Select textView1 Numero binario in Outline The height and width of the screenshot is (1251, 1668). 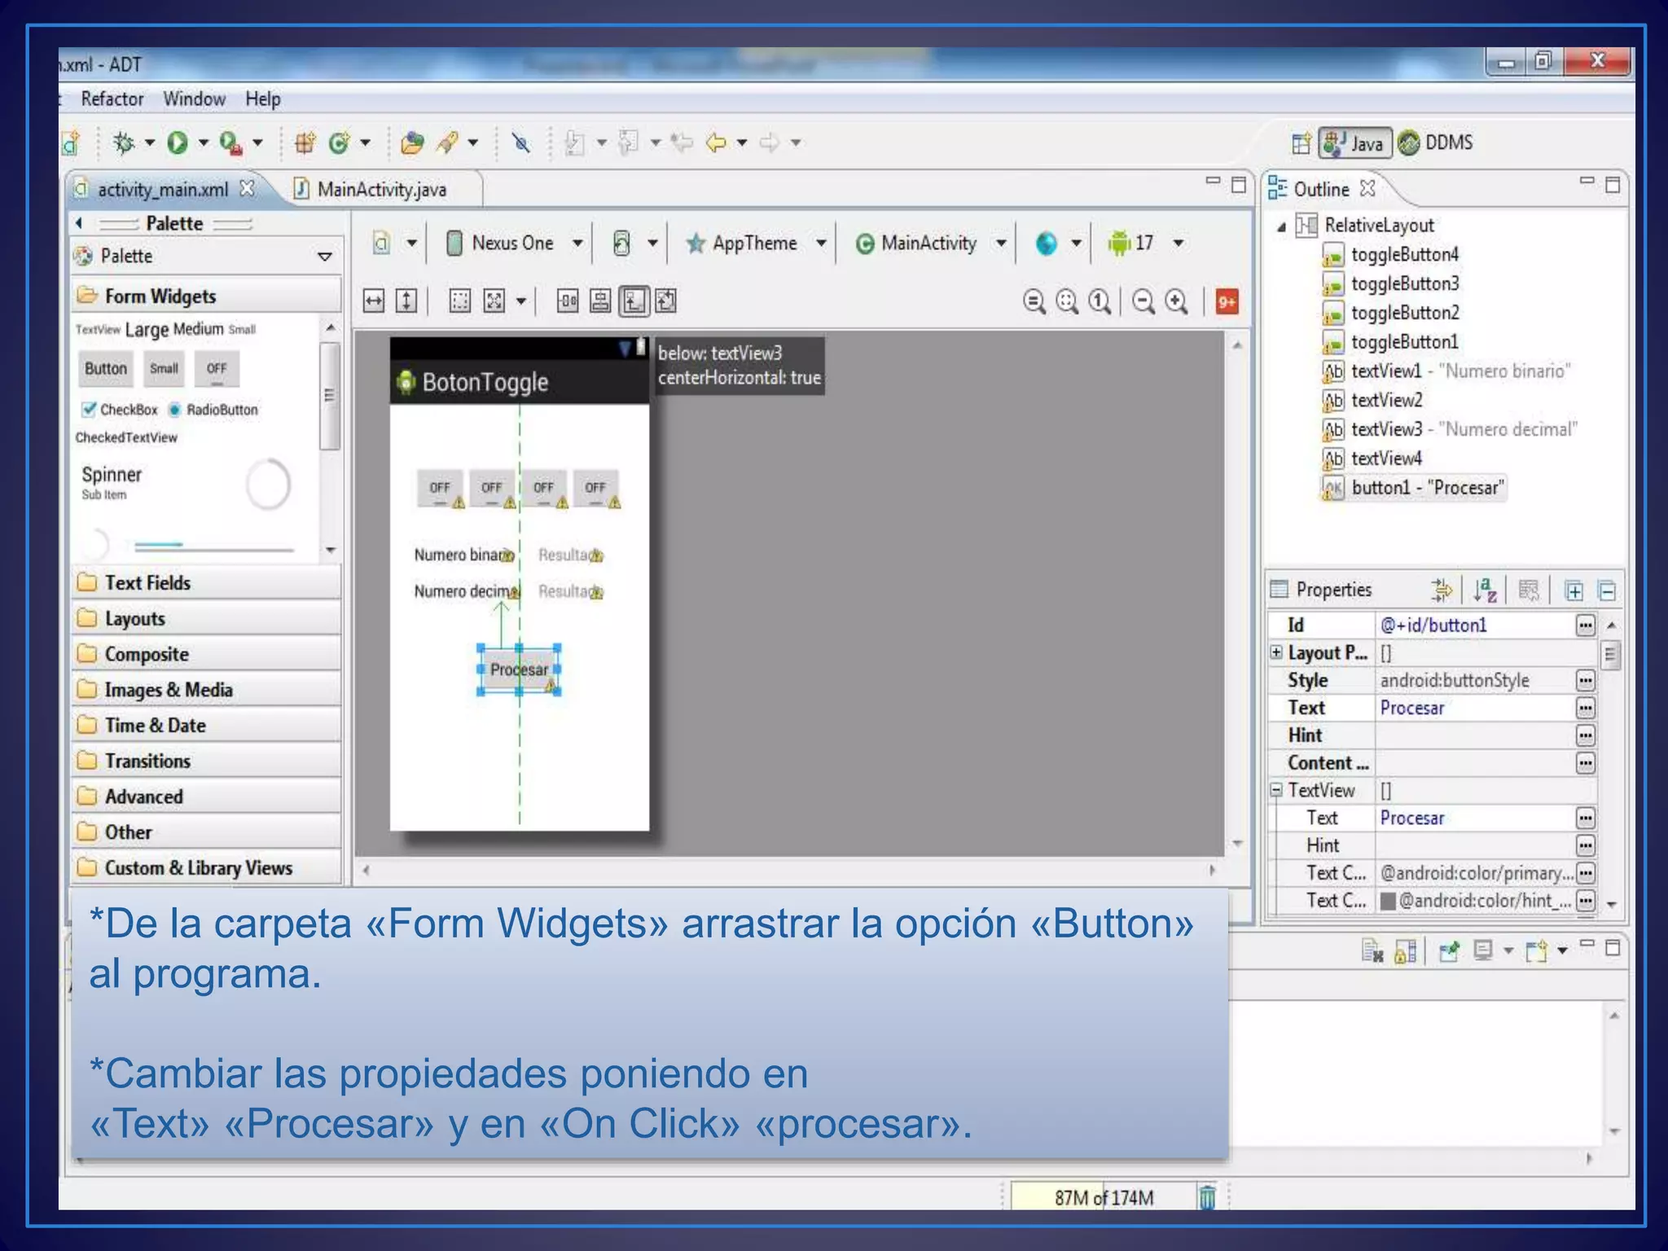click(1446, 371)
